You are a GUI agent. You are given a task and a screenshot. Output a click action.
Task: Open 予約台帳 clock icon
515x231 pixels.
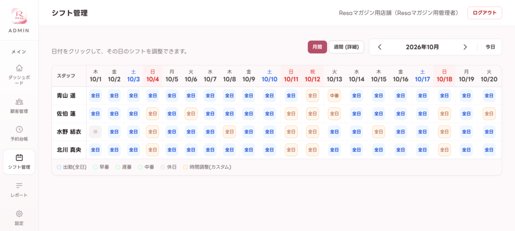19,129
